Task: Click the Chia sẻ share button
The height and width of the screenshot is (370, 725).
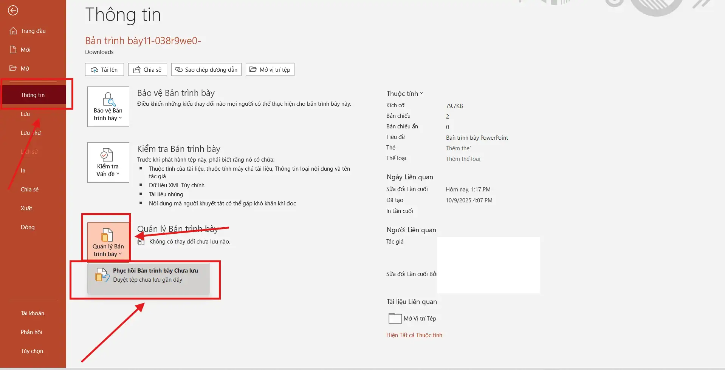Action: 147,70
